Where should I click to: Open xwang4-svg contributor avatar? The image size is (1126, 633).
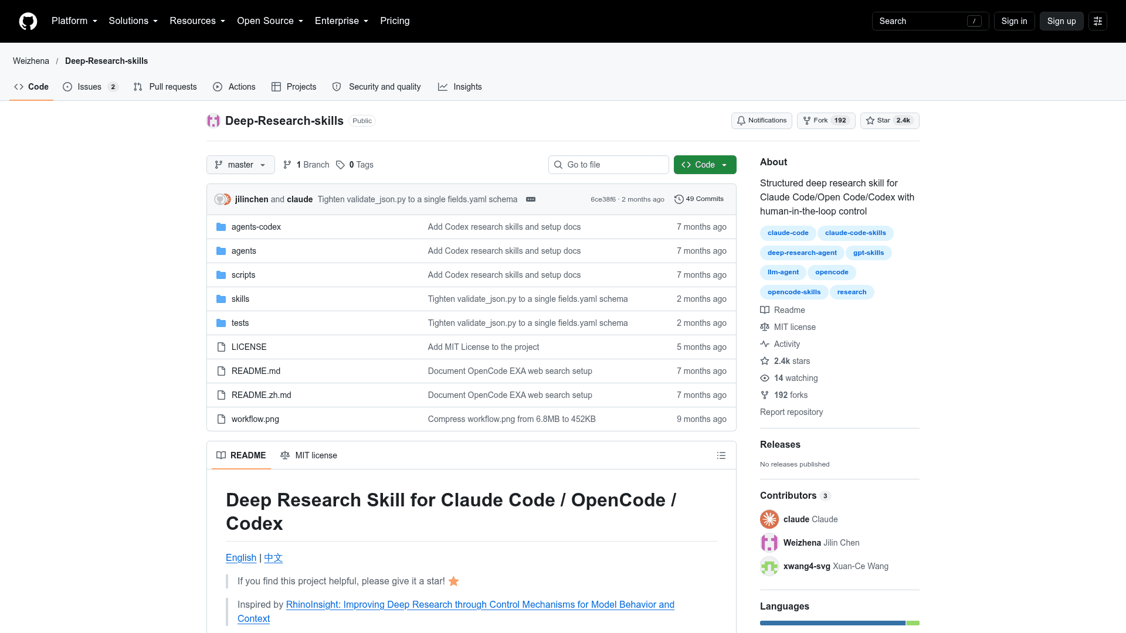[x=769, y=566]
